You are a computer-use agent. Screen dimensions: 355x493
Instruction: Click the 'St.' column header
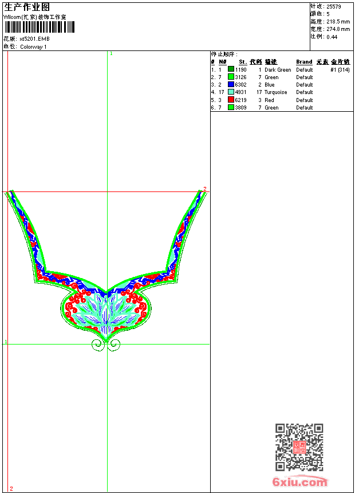(x=243, y=62)
